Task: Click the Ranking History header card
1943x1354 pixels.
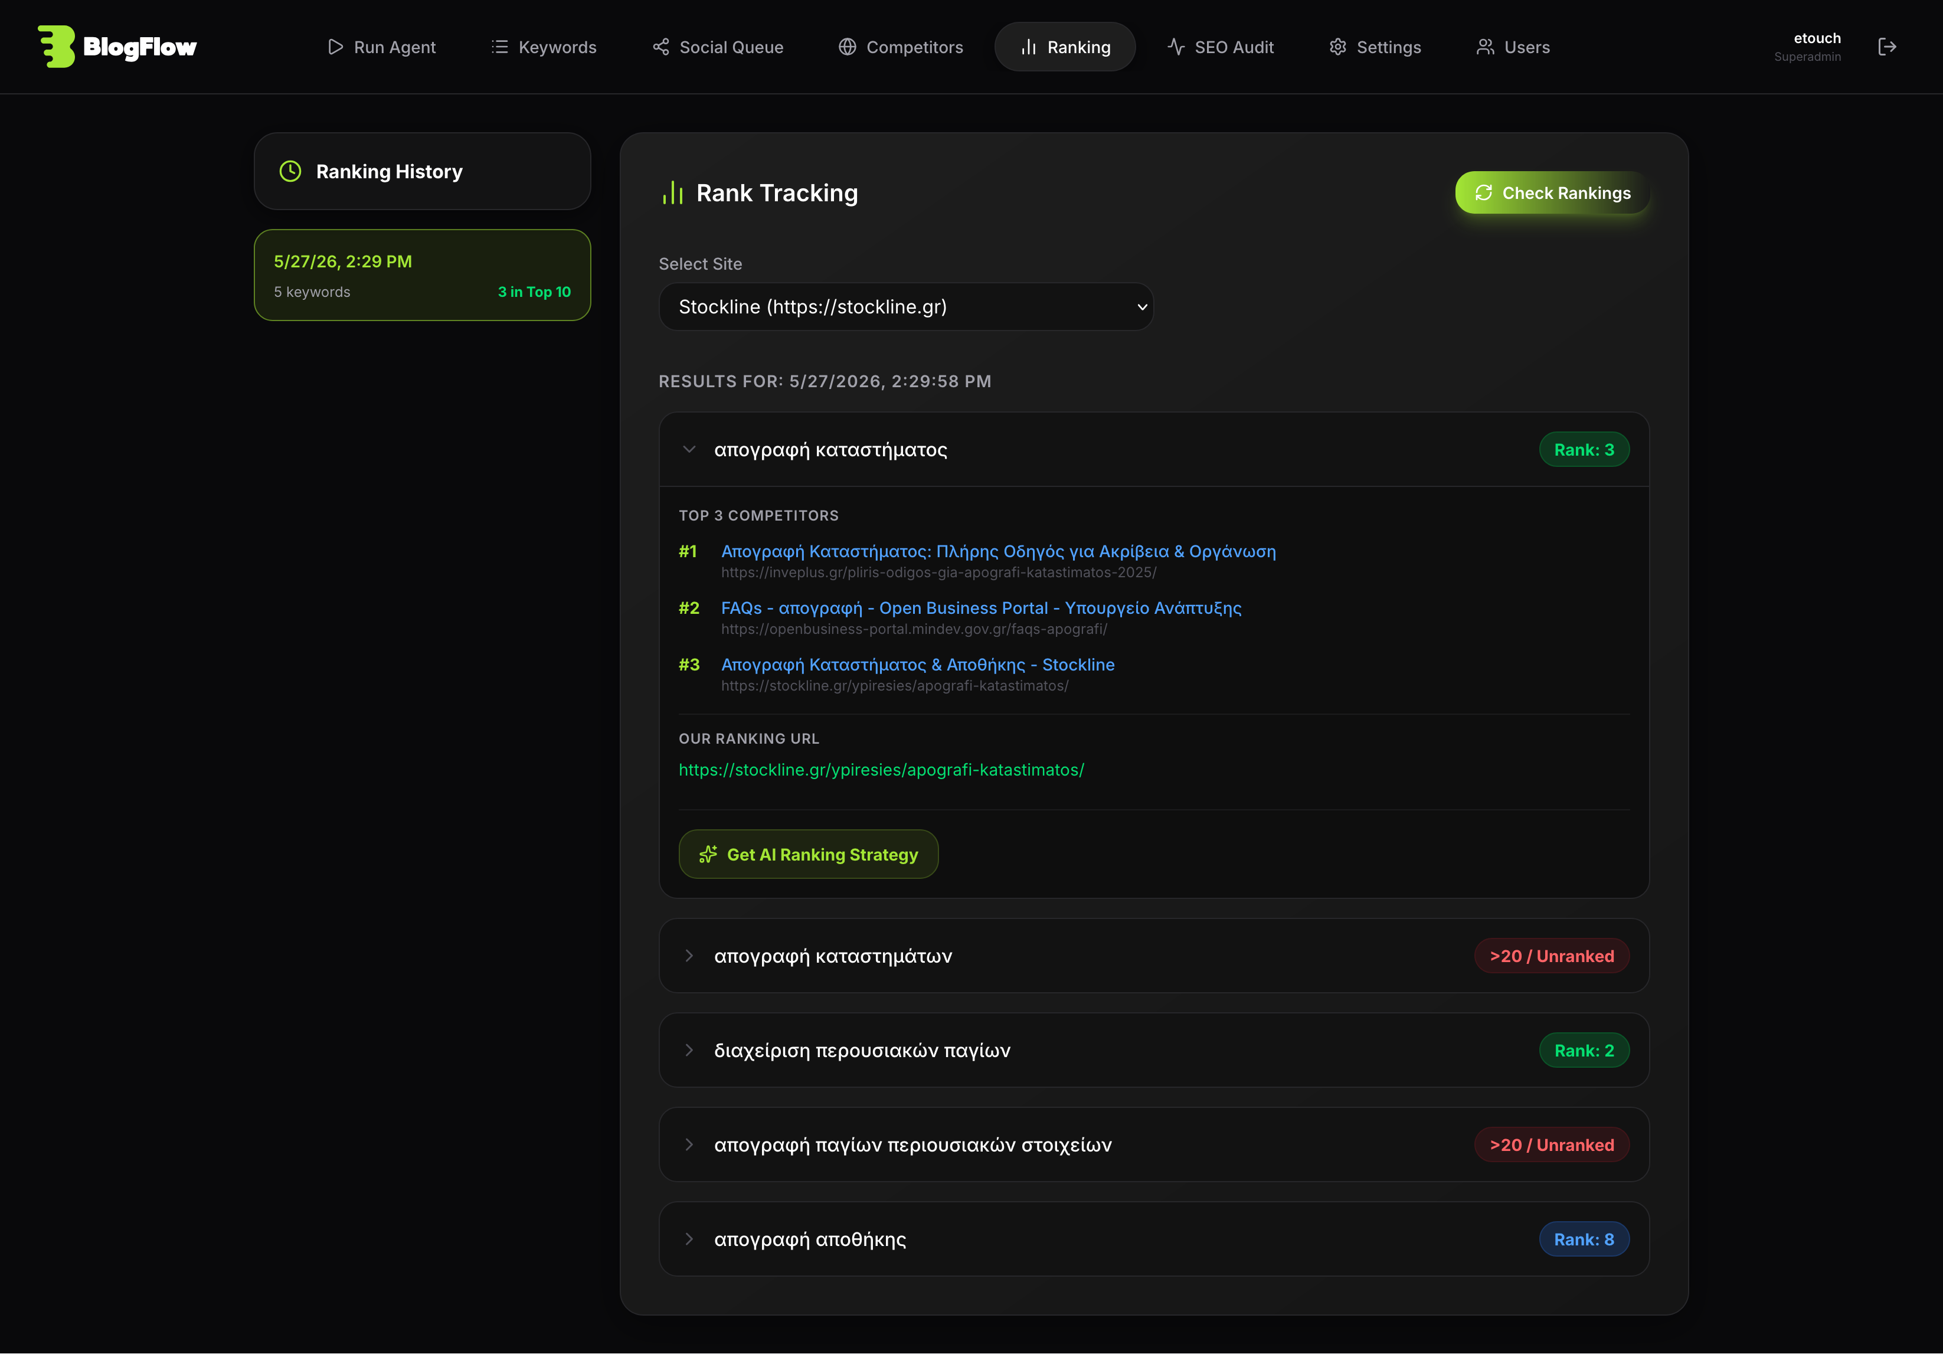Action: [422, 171]
